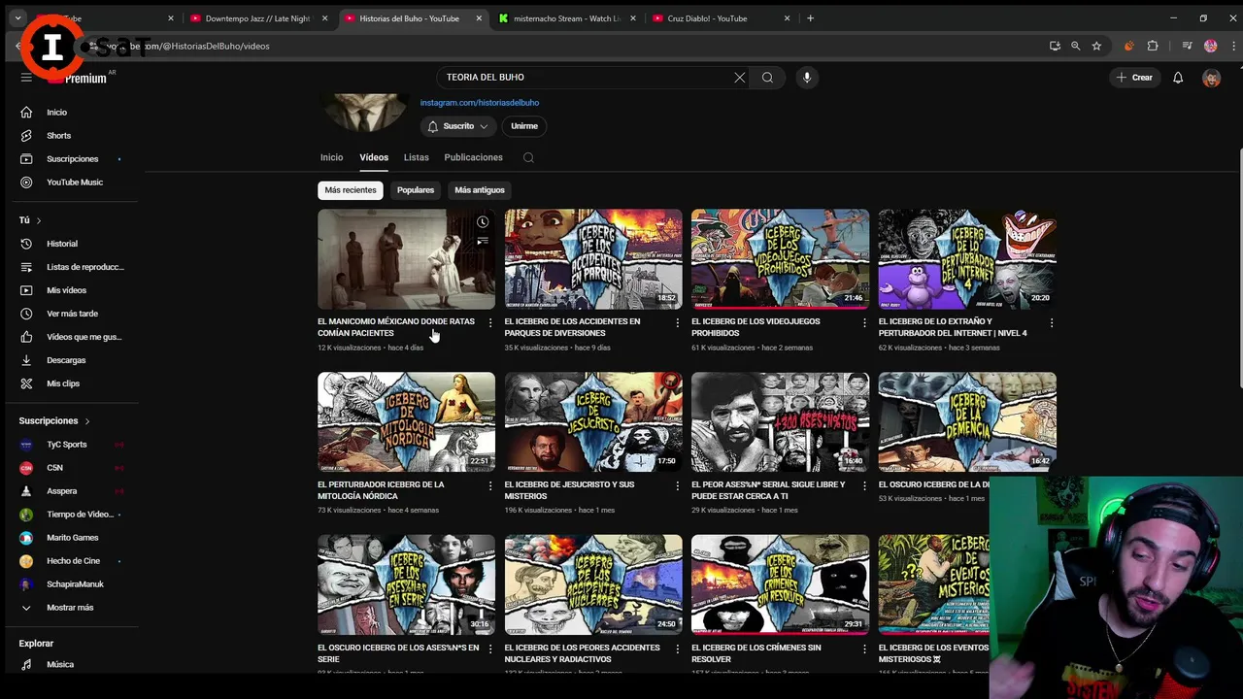Expand the Tú section chevron
Image resolution: width=1243 pixels, height=699 pixels.
click(39, 220)
